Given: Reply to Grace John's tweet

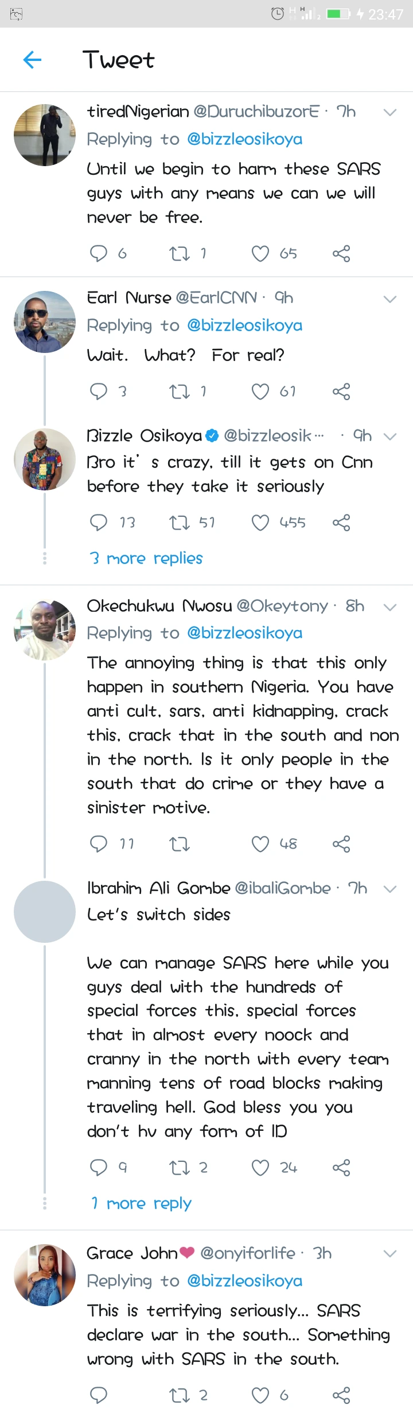Looking at the screenshot, I should [99, 1395].
